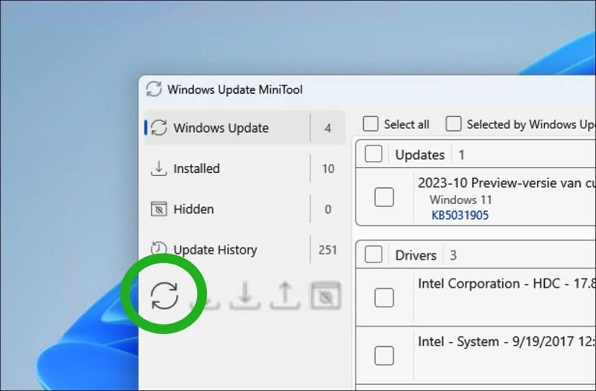Switch to the Installed sidebar section
The height and width of the screenshot is (391, 596).
point(245,168)
